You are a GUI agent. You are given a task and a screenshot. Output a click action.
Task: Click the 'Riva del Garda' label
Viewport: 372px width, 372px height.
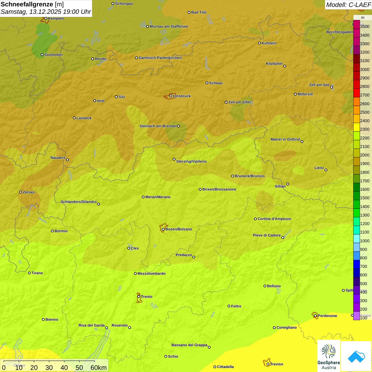[92, 325]
